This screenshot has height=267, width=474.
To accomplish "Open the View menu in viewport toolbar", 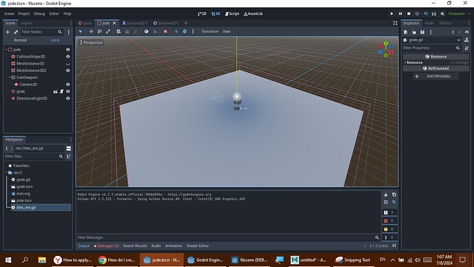I will coord(227,32).
